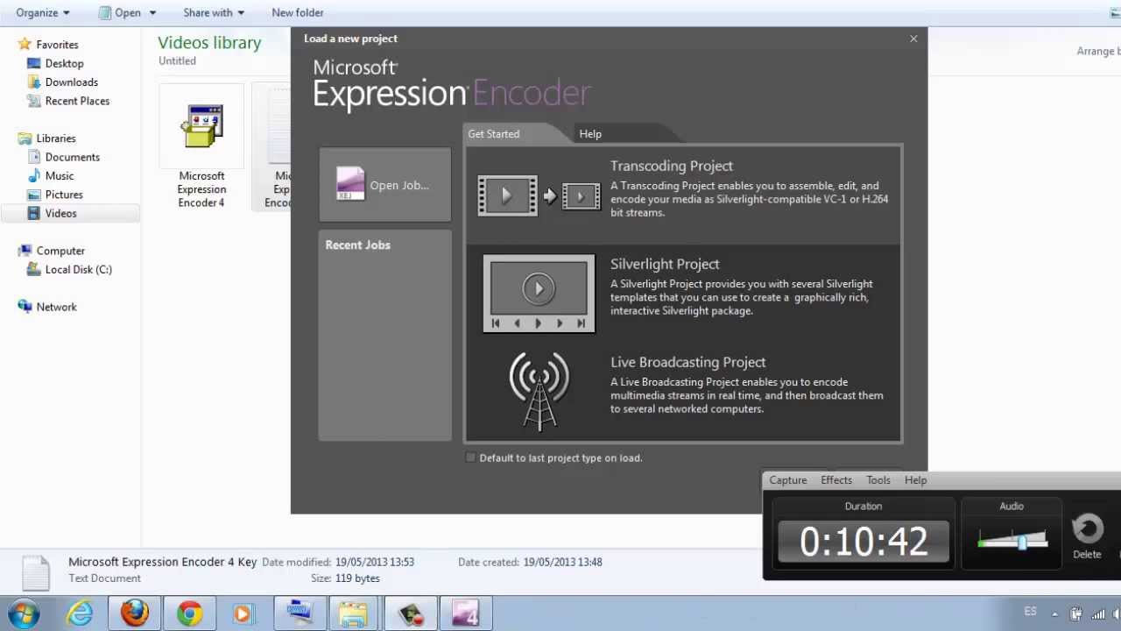1121x631 pixels.
Task: Select the Silverlight Project player icon
Action: (539, 294)
